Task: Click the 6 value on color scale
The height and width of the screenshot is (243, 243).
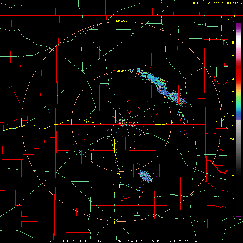Action: click(233, 42)
